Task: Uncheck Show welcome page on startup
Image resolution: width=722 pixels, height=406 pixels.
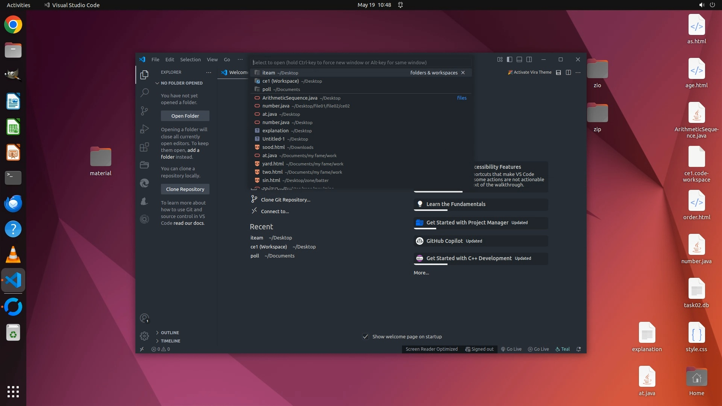Action: click(366, 336)
